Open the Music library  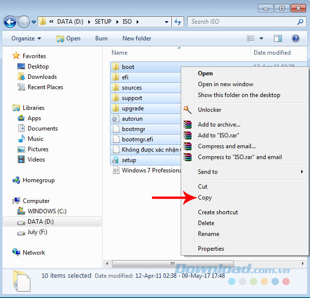[31, 139]
